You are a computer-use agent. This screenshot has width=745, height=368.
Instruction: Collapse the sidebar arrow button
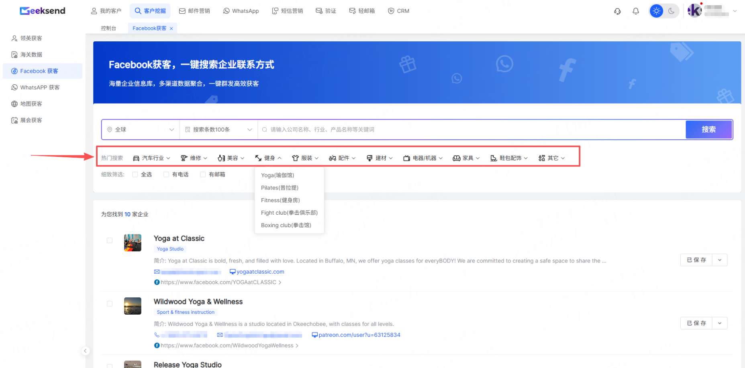(85, 351)
